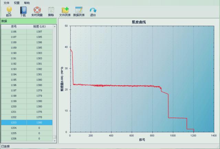Open the 帮助 menu
Viewport: 220px width, 149px height.
tap(27, 3)
